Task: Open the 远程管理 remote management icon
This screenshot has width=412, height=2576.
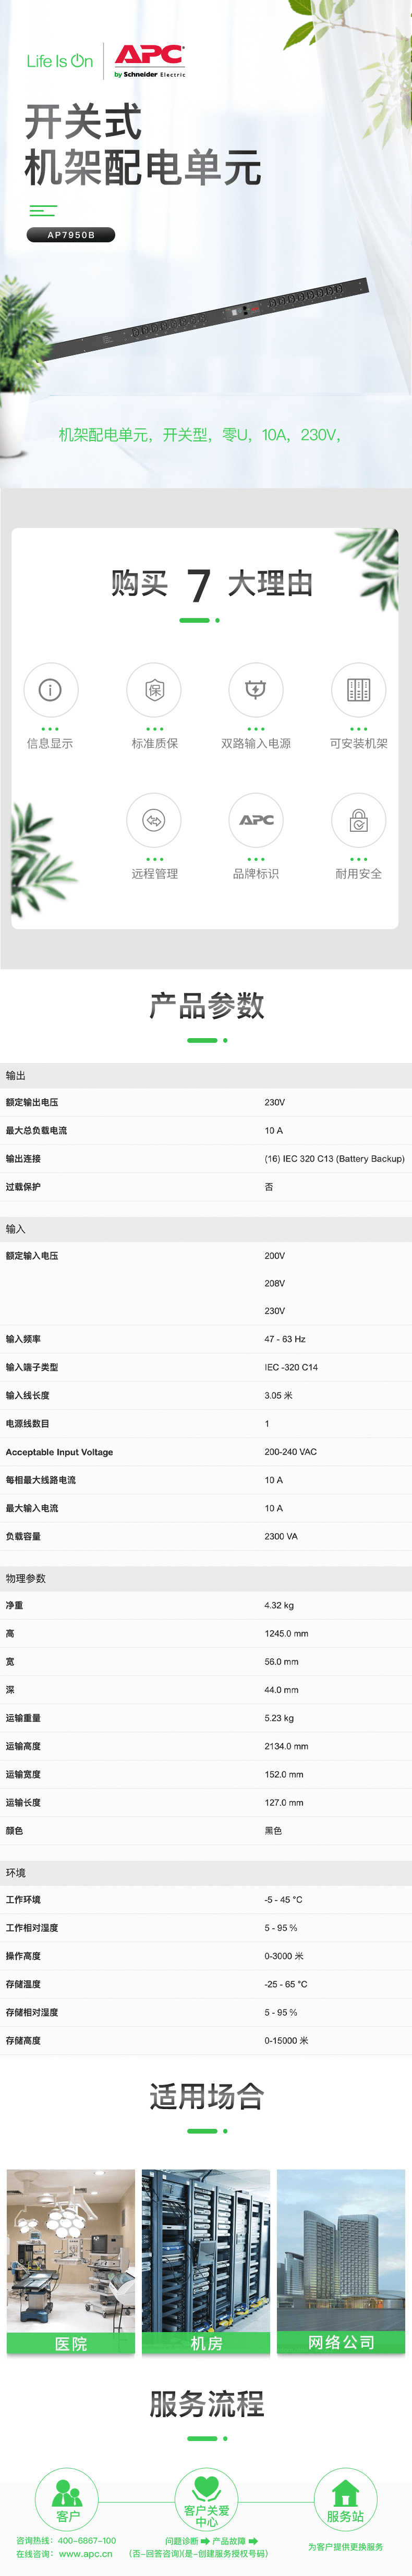Action: (154, 820)
